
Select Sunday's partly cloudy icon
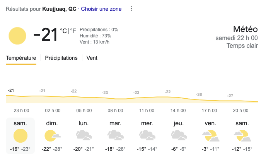tap(52, 136)
